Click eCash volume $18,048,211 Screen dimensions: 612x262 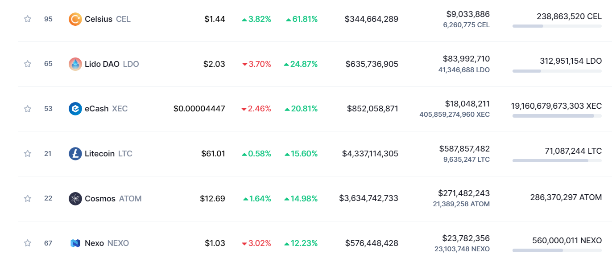coord(467,104)
